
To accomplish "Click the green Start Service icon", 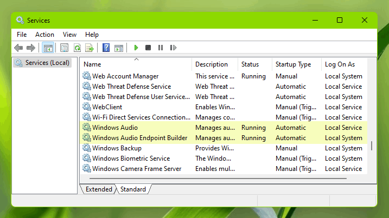I will [x=136, y=48].
